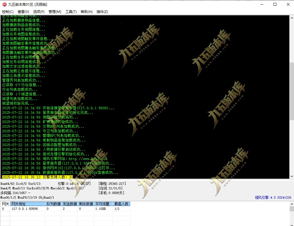This screenshot has height=226, width=294.
Task: Open the 帮助(H) menu
Action: [x=87, y=12]
